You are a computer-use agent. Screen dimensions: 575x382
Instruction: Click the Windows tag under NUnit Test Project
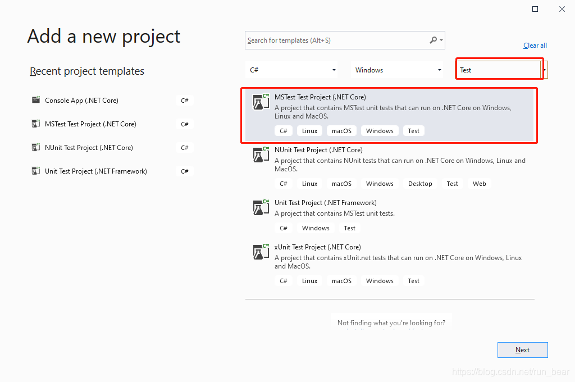[380, 184]
